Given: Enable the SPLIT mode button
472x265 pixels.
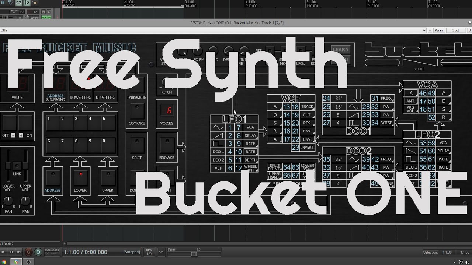Looking at the screenshot, I should [137, 145].
